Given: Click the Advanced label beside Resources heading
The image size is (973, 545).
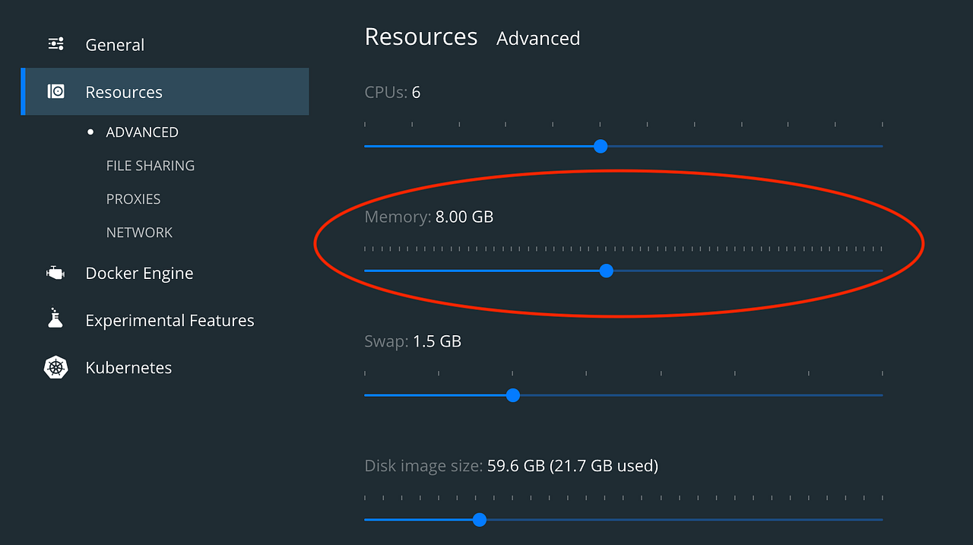Looking at the screenshot, I should point(538,38).
